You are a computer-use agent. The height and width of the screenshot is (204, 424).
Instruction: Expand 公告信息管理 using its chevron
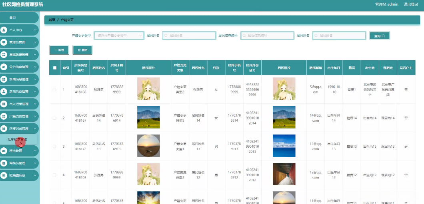point(35,67)
